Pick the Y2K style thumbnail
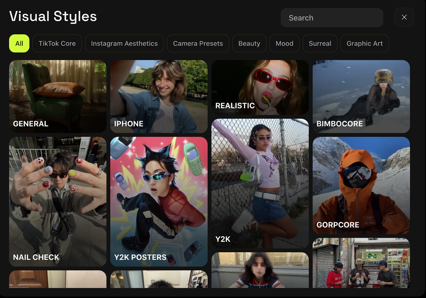426x298 pixels. [x=260, y=184]
